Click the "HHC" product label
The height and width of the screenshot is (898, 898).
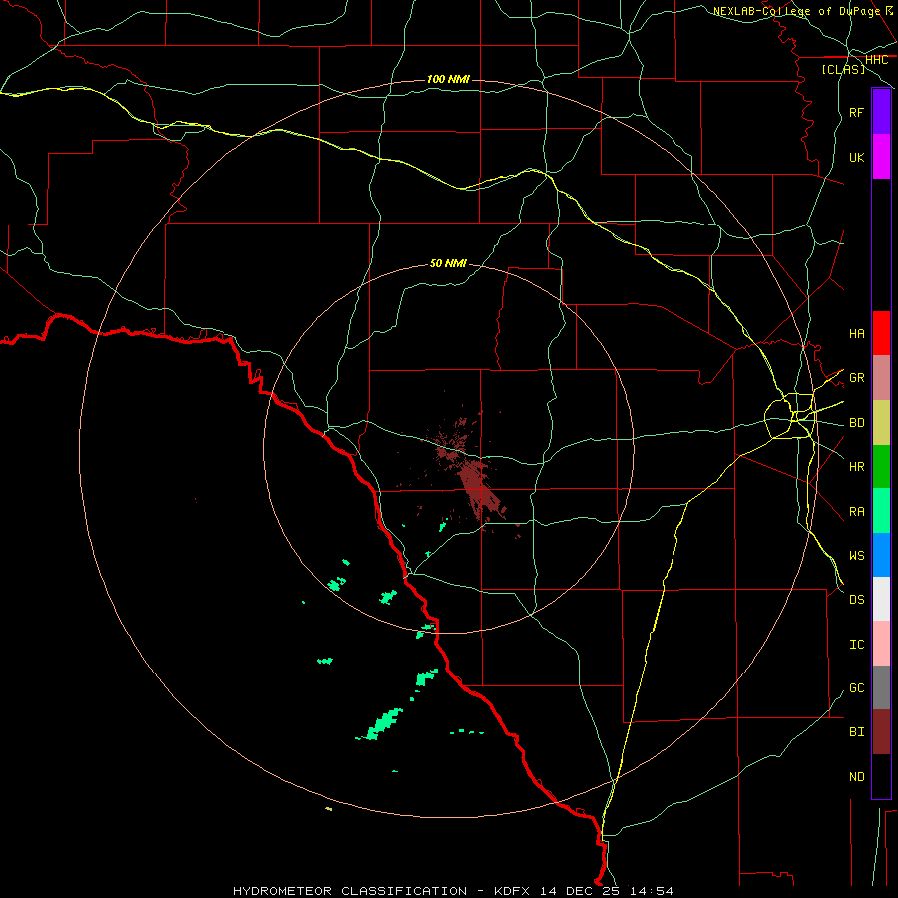coord(876,60)
